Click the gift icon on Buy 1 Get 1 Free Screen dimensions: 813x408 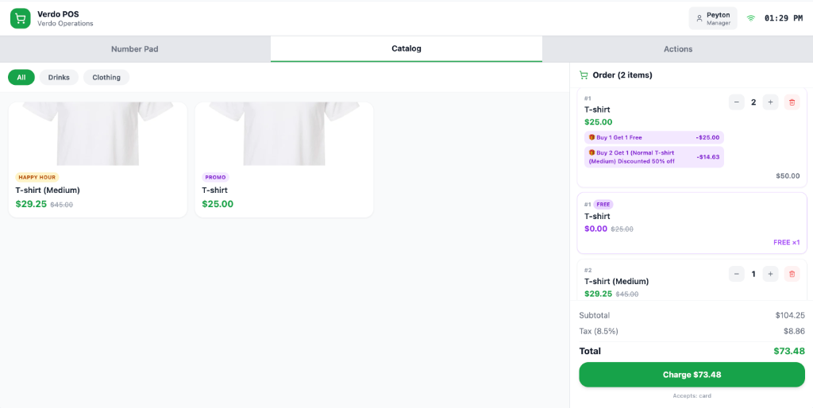[x=591, y=137]
